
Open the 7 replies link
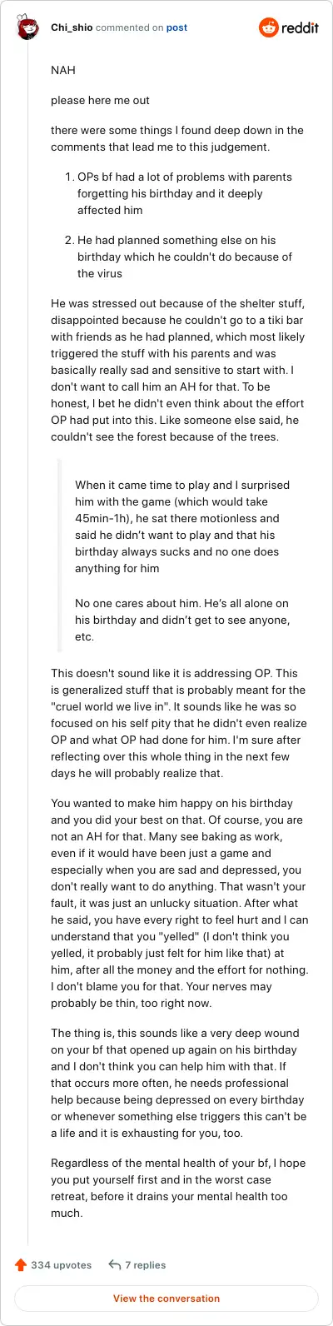[x=146, y=1265]
